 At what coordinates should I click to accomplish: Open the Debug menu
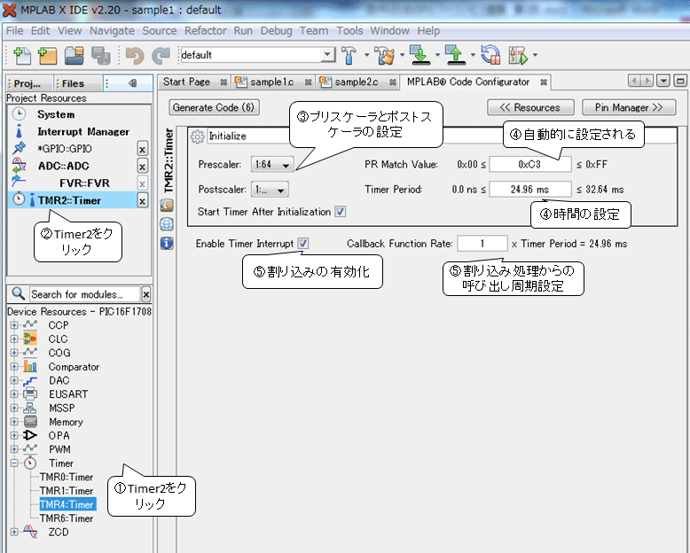[276, 31]
